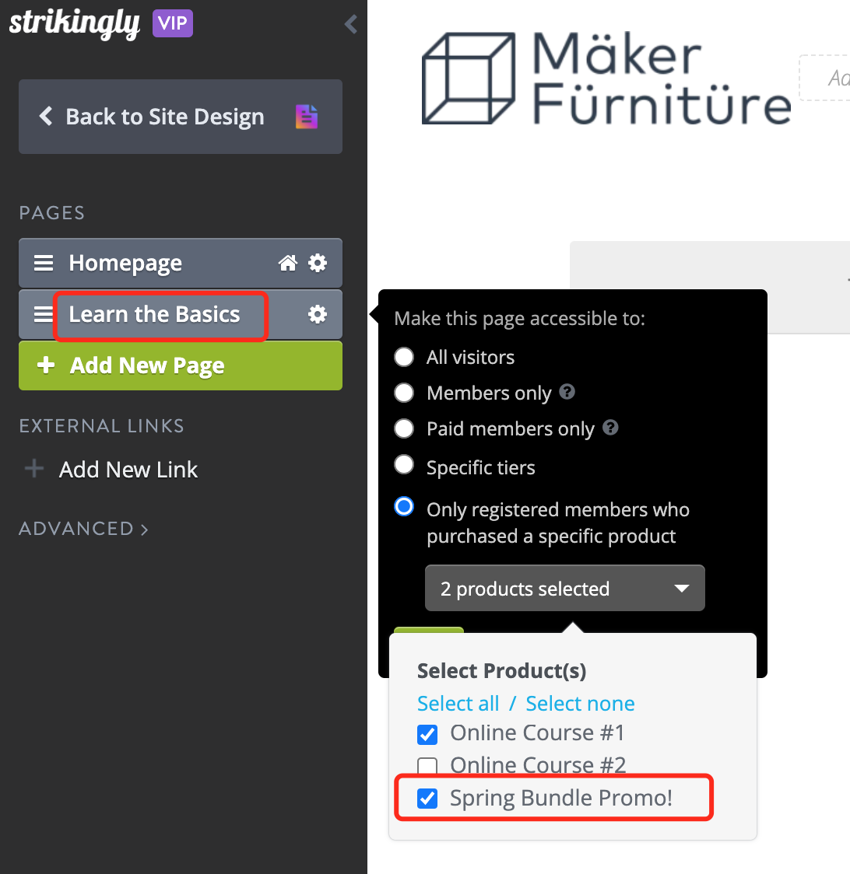This screenshot has width=850, height=874.
Task: Click the help icon next to Paid members only
Action: [x=610, y=428]
